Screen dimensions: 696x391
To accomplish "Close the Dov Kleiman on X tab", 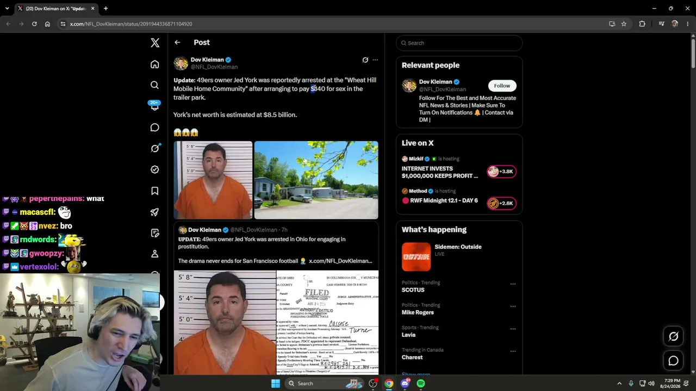I will point(93,9).
